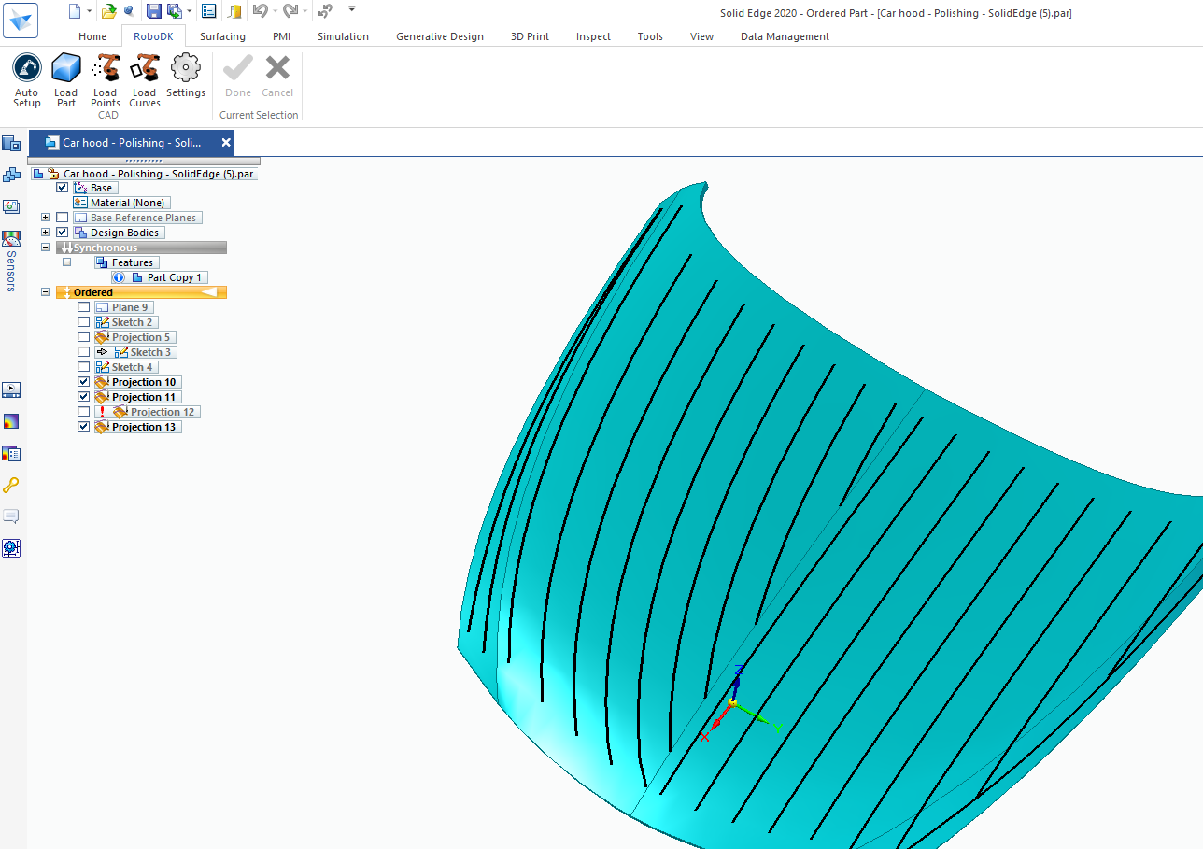Open the simulation color-map icon in sidebar
This screenshot has height=849, width=1203.
tap(11, 421)
